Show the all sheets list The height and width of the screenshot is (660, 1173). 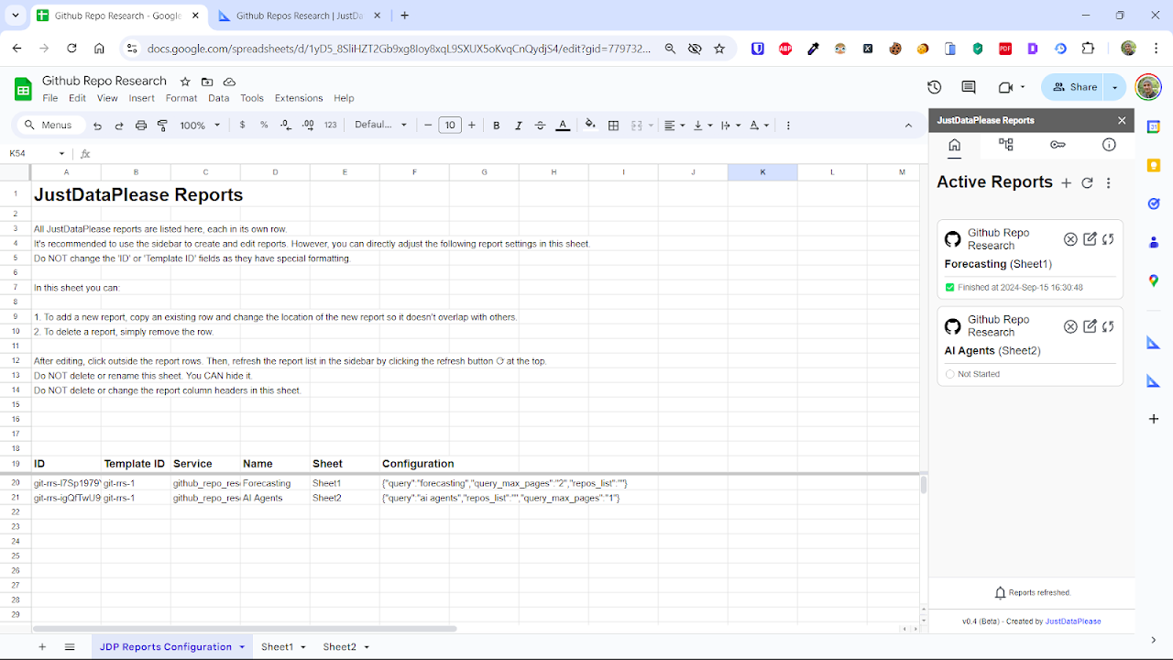coord(70,647)
